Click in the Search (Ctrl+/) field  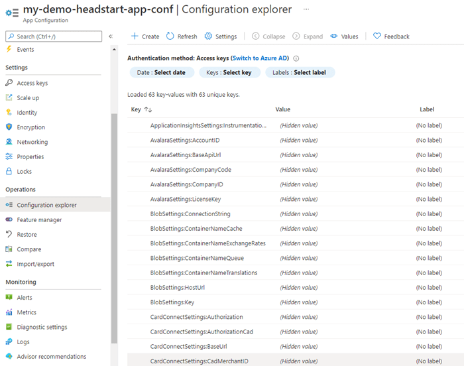[54, 36]
